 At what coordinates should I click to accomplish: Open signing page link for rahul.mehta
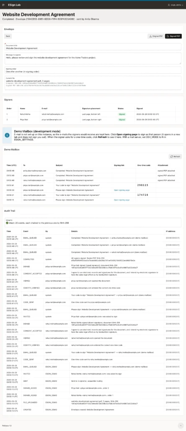coord(121,200)
